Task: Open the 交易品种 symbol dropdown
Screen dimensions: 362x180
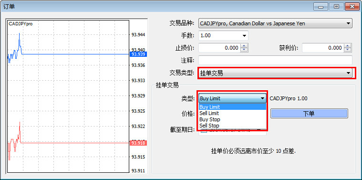Action: (x=275, y=23)
